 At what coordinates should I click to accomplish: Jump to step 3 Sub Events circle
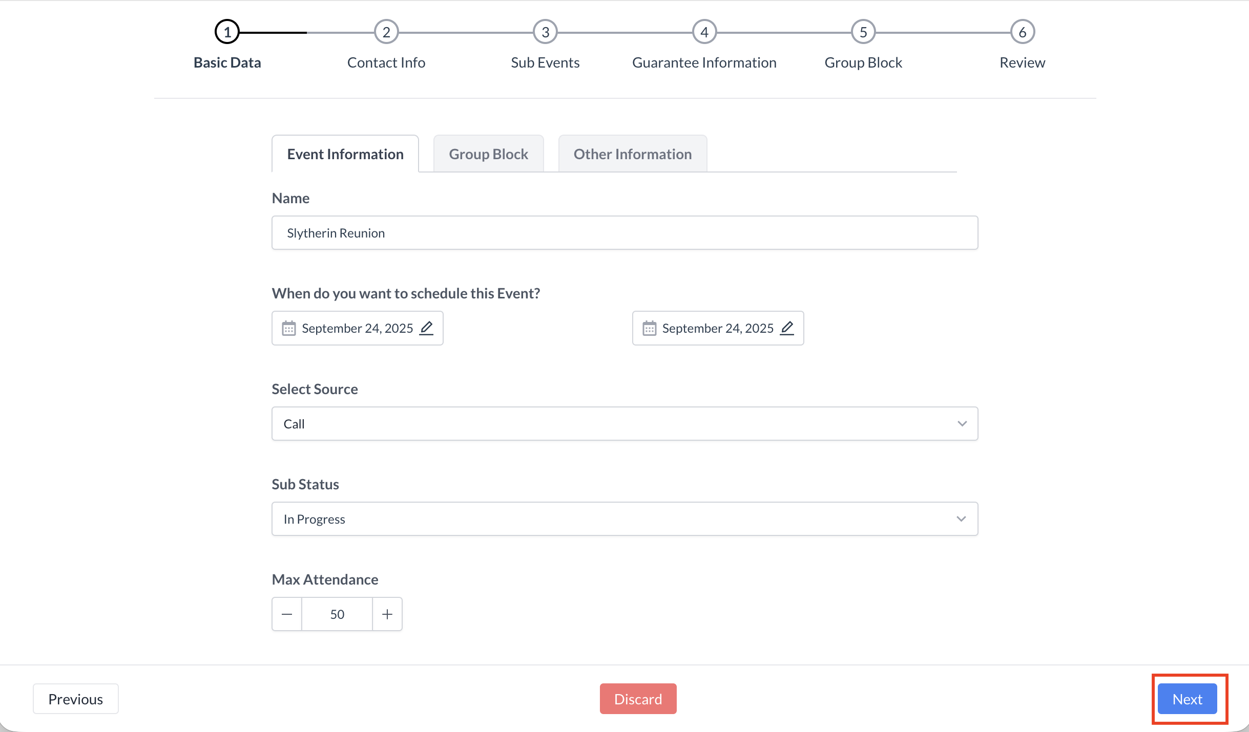click(545, 32)
